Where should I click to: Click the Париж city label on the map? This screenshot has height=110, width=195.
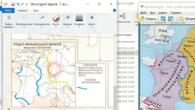point(170,61)
